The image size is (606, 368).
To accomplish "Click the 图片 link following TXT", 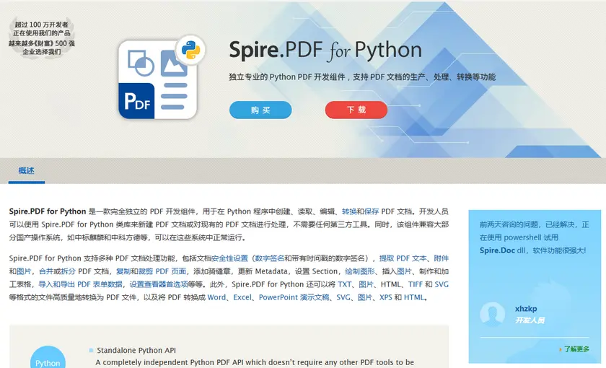I will (366, 284).
